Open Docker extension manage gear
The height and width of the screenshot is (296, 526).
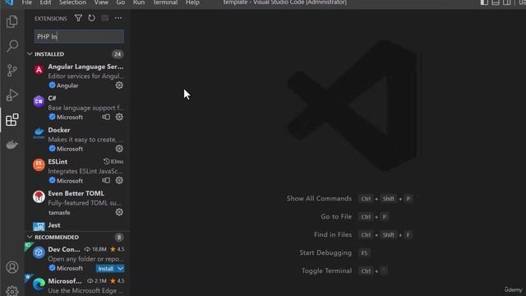pos(119,148)
